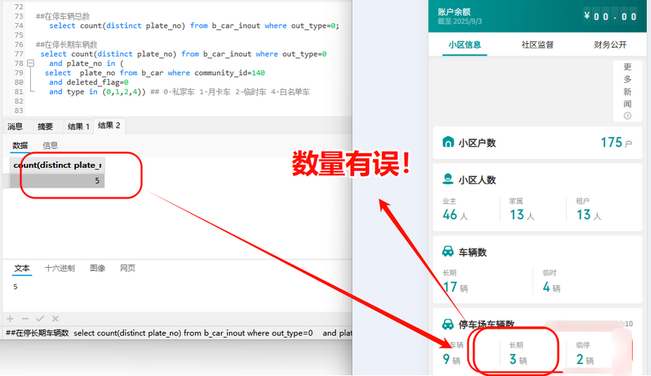This screenshot has width=651, height=376.
Task: Click the discard changes X icon
Action: pos(56,319)
